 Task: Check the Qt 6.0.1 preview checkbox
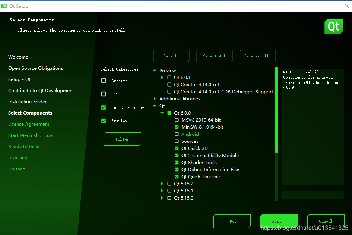[x=169, y=77]
